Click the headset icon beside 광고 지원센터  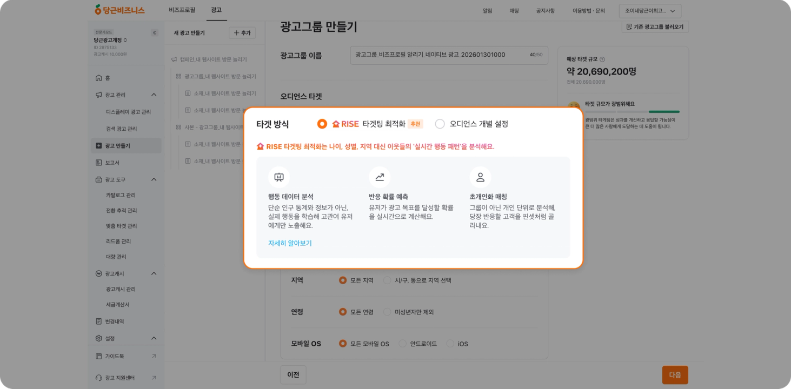(x=98, y=378)
